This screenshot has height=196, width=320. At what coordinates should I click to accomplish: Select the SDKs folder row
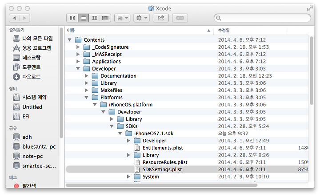coord(187,126)
